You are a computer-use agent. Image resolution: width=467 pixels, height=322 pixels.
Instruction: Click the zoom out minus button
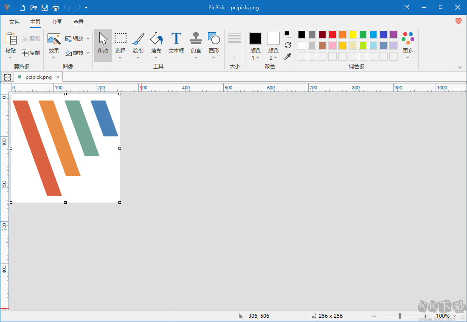click(x=374, y=316)
